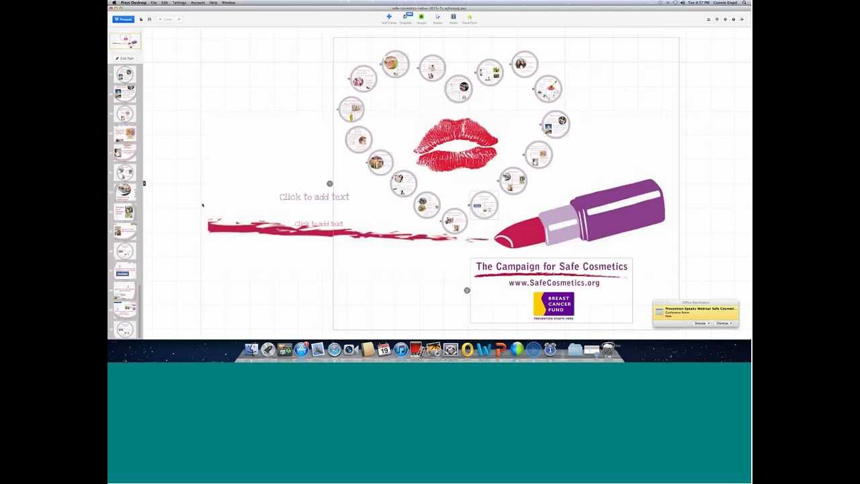Click the Edit Path button in sidebar
This screenshot has height=484, width=860.
[125, 58]
